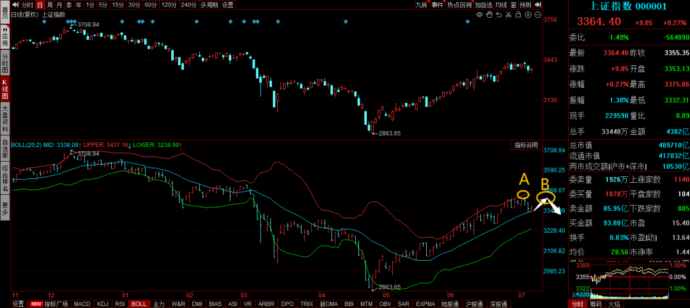Toggle 窗 window button
The image size is (690, 308).
tap(514, 5)
